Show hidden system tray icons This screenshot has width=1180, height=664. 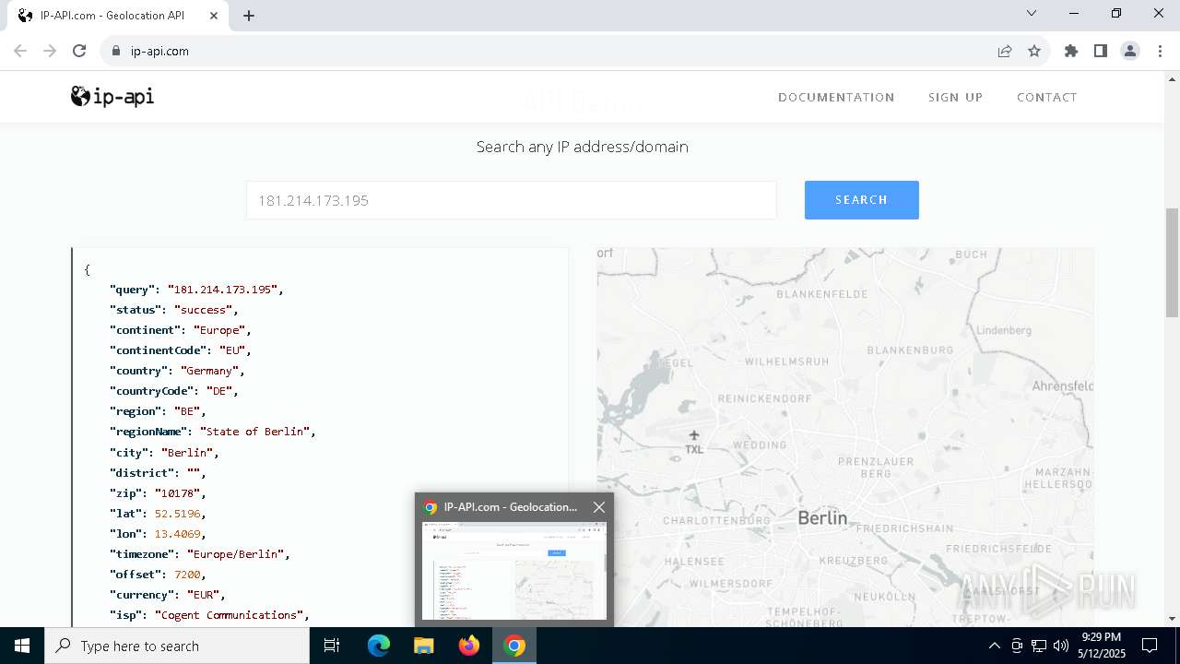click(x=994, y=646)
